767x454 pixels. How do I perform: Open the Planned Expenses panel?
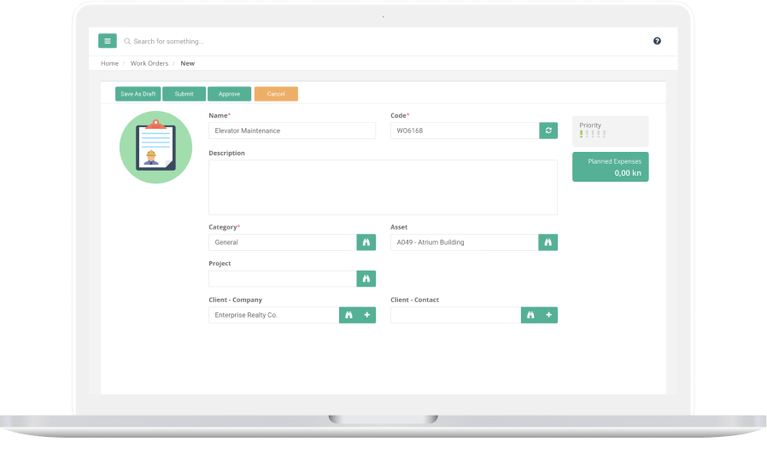pos(610,166)
